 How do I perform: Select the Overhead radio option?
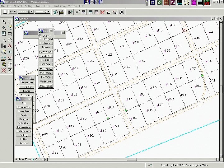click(40, 35)
